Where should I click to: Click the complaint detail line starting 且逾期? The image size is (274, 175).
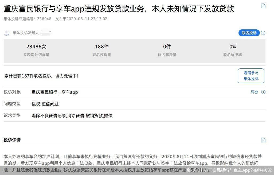click(x=131, y=163)
